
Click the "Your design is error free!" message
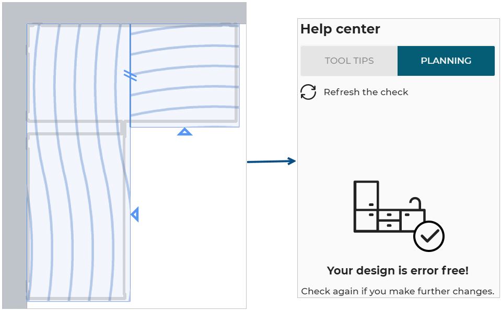click(x=398, y=271)
